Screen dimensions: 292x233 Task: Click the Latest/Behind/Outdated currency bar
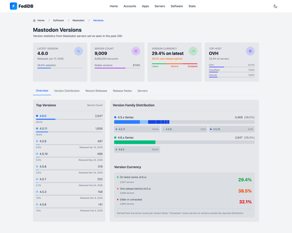[175, 64]
